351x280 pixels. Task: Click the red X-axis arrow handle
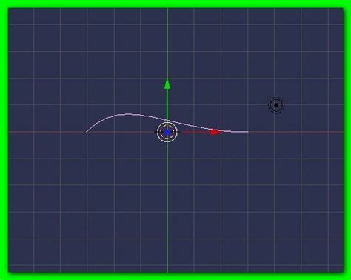click(x=215, y=132)
